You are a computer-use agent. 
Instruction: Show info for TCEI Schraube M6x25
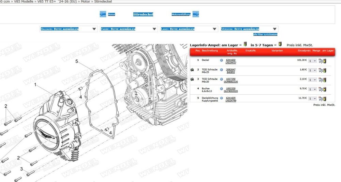click(x=221, y=70)
